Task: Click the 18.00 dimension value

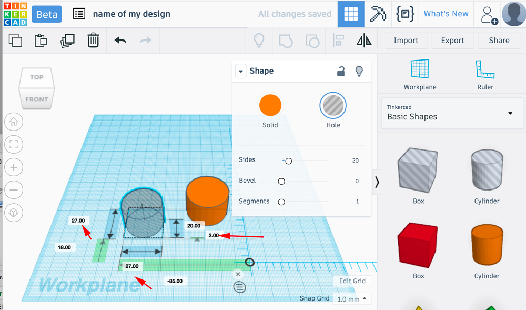Action: tap(64, 247)
